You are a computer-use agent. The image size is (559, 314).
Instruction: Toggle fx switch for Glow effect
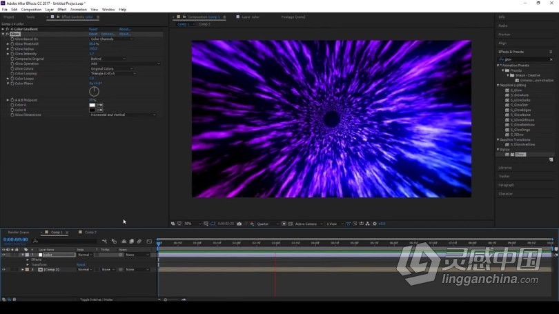[7, 34]
